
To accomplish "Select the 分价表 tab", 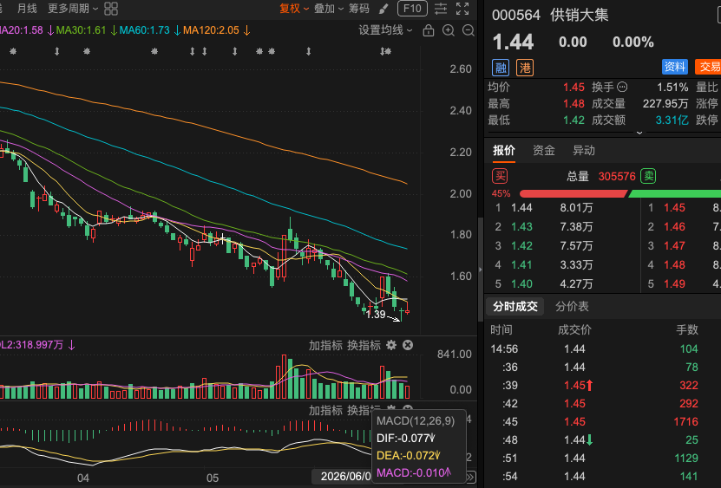I will tap(572, 307).
